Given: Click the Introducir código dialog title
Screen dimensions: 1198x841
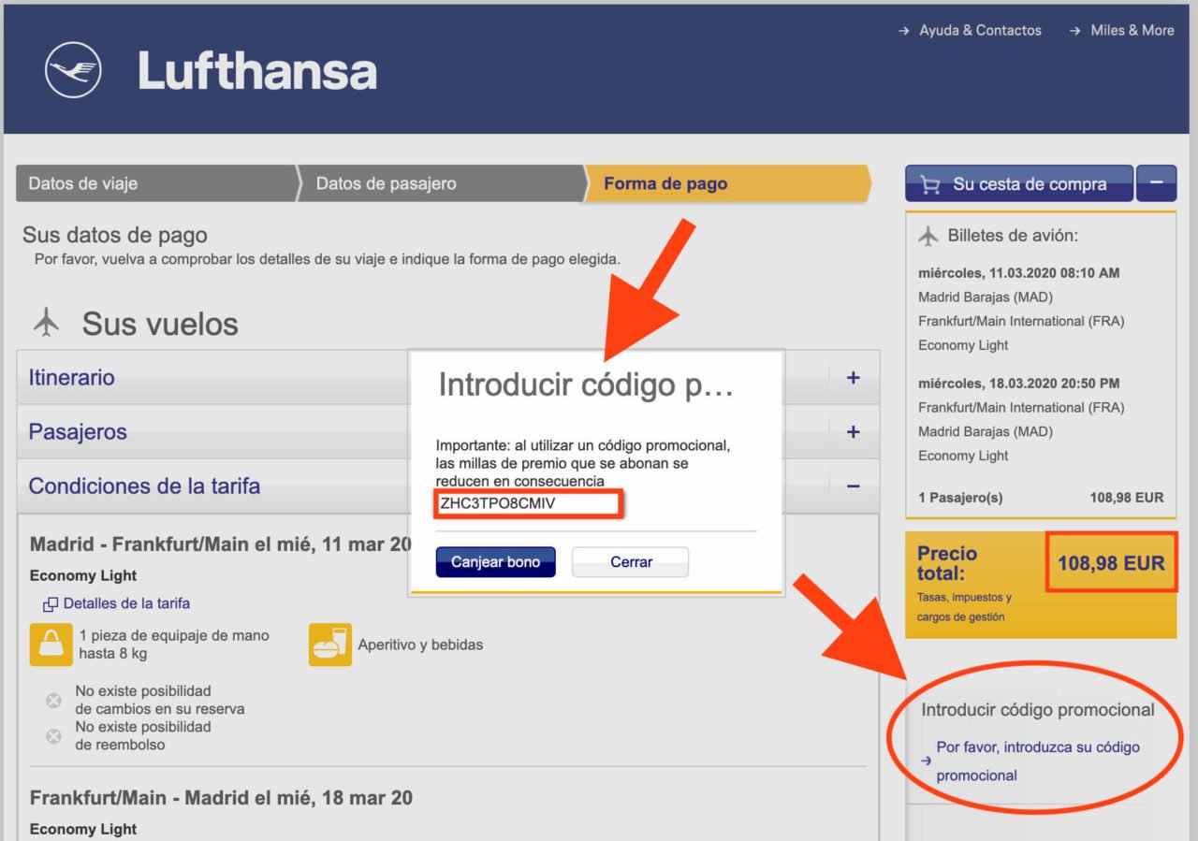Looking at the screenshot, I should [x=587, y=384].
